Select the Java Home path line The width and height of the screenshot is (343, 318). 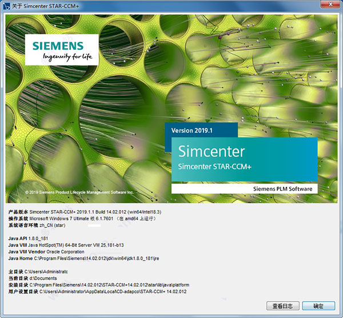click(84, 259)
